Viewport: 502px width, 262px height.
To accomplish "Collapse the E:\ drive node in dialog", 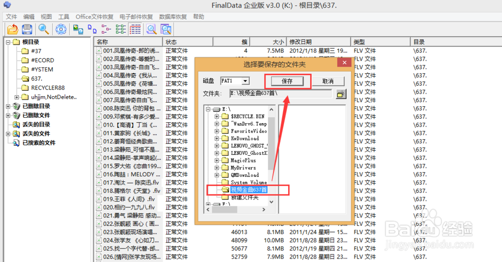I will coord(208,109).
